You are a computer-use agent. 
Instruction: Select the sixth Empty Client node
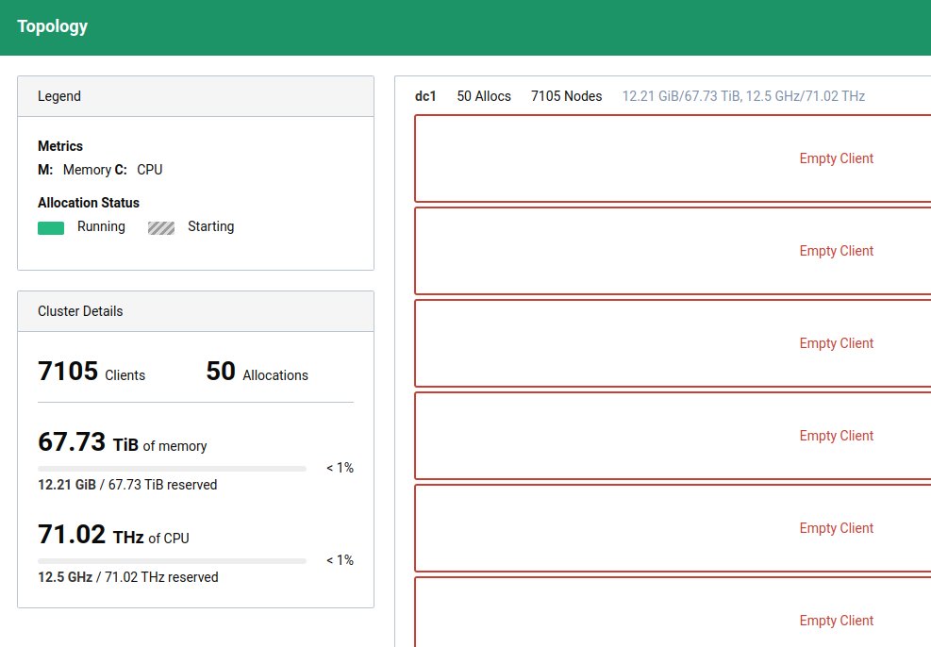[x=673, y=612]
